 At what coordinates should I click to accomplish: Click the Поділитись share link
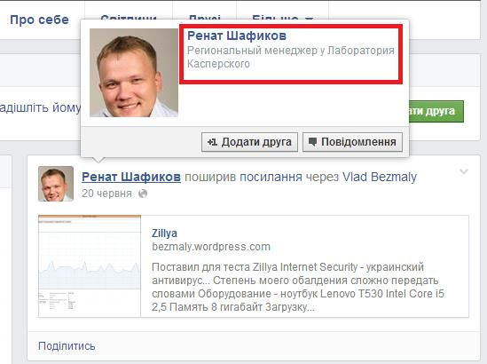point(67,346)
